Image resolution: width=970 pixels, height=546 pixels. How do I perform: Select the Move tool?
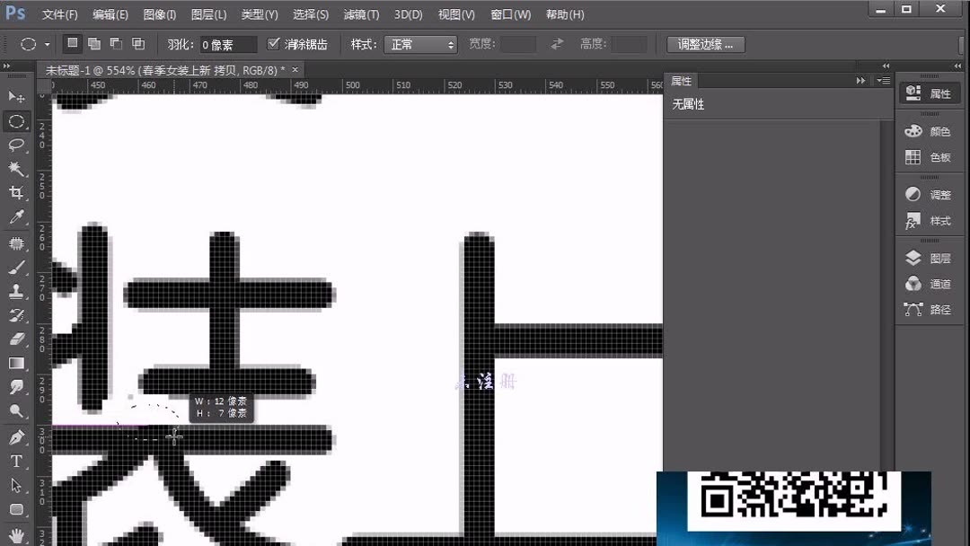(18, 96)
